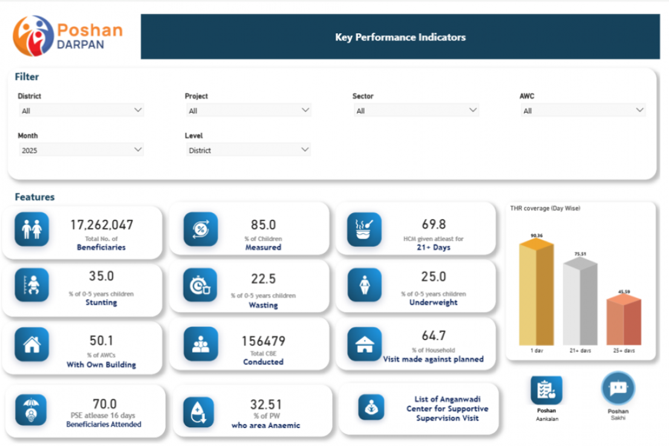Screen dimensions: 669x446
Task: Expand the District filter dropdown
Action: click(x=80, y=111)
